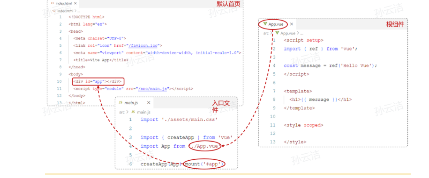Click 'import { createApp } from 'vue'' line
429x178 pixels.
pos(187,137)
